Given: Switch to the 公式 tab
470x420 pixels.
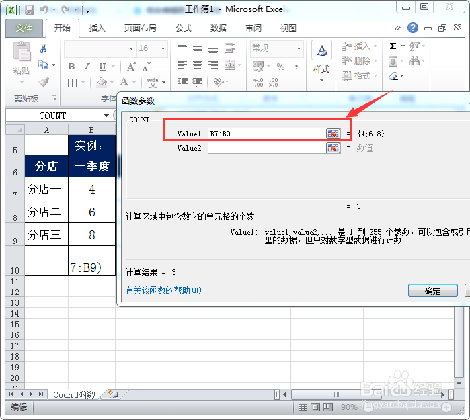Looking at the screenshot, I should coord(184,28).
